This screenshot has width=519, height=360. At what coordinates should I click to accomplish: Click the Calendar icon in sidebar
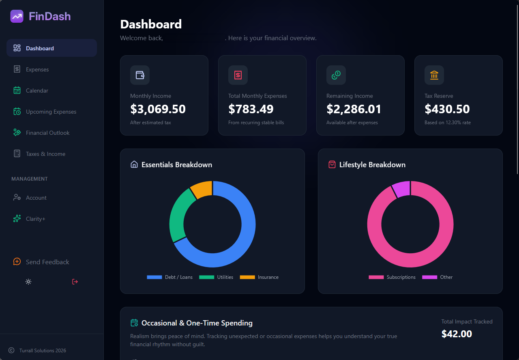[x=17, y=91]
